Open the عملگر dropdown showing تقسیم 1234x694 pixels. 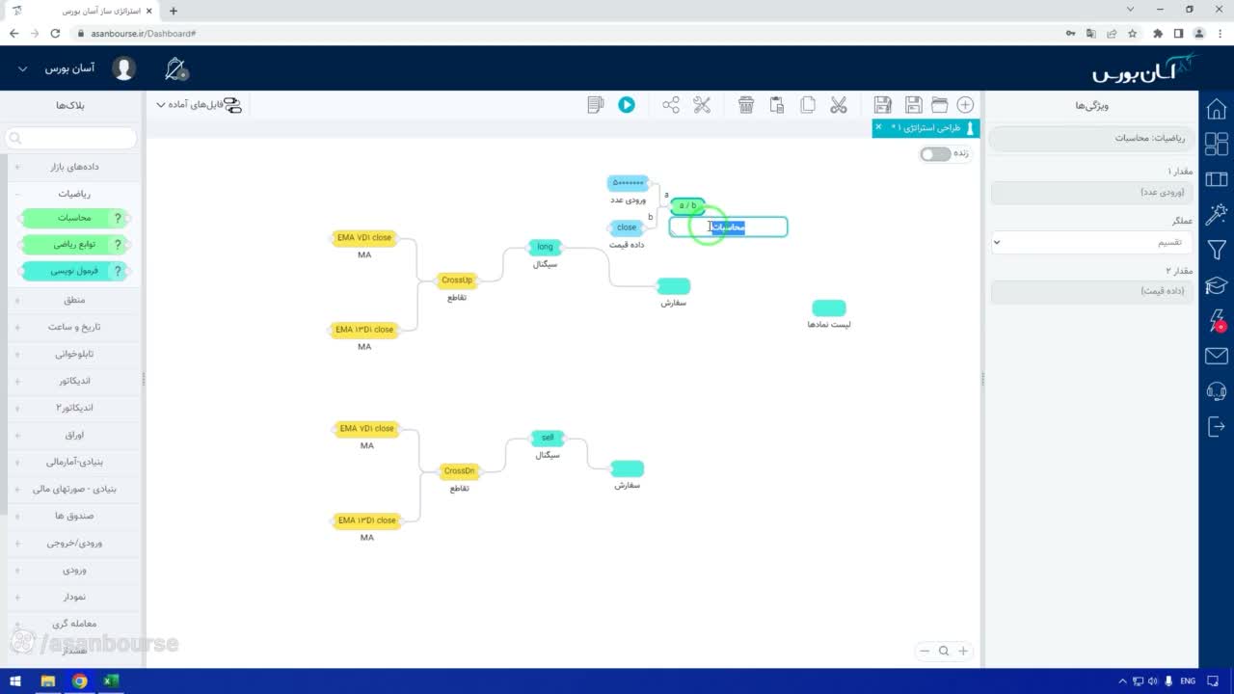(1092, 242)
